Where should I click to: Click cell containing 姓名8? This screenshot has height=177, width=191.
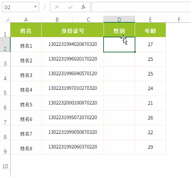coord(26,147)
